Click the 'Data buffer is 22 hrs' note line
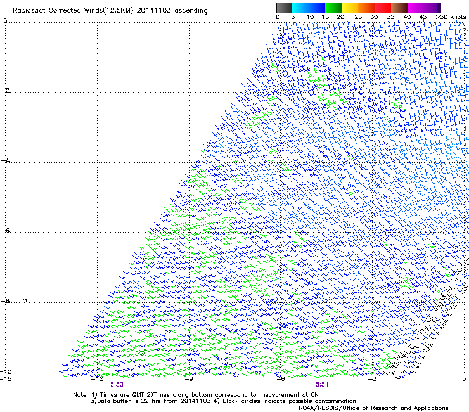The width and height of the screenshot is (469, 412). 223,401
